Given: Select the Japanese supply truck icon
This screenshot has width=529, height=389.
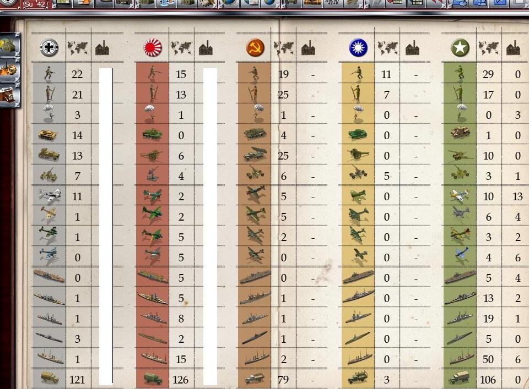Looking at the screenshot, I should (153, 378).
